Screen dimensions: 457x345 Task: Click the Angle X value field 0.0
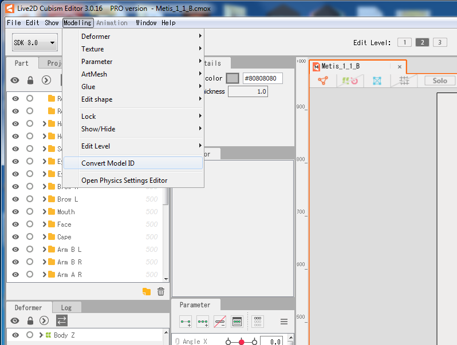[271, 341]
